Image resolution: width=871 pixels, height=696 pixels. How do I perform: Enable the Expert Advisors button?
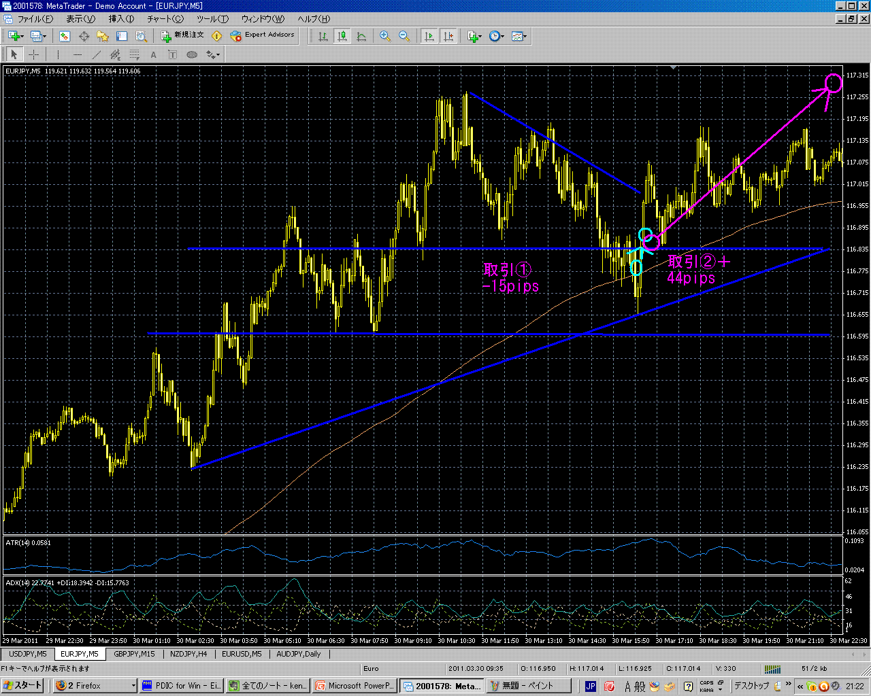(263, 35)
